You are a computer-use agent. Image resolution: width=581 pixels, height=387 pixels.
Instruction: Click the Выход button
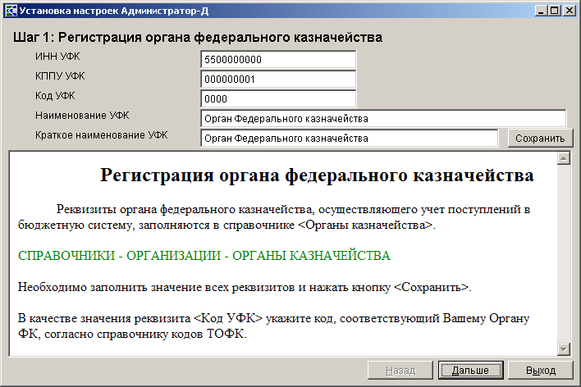pyautogui.click(x=541, y=370)
